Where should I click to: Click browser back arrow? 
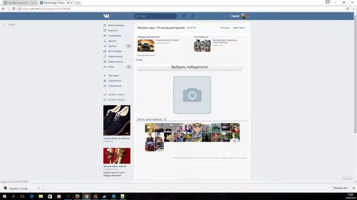coord(3,9)
